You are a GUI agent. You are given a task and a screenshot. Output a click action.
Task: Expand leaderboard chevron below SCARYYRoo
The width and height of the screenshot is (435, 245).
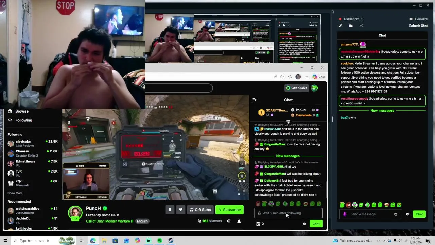tap(288, 122)
